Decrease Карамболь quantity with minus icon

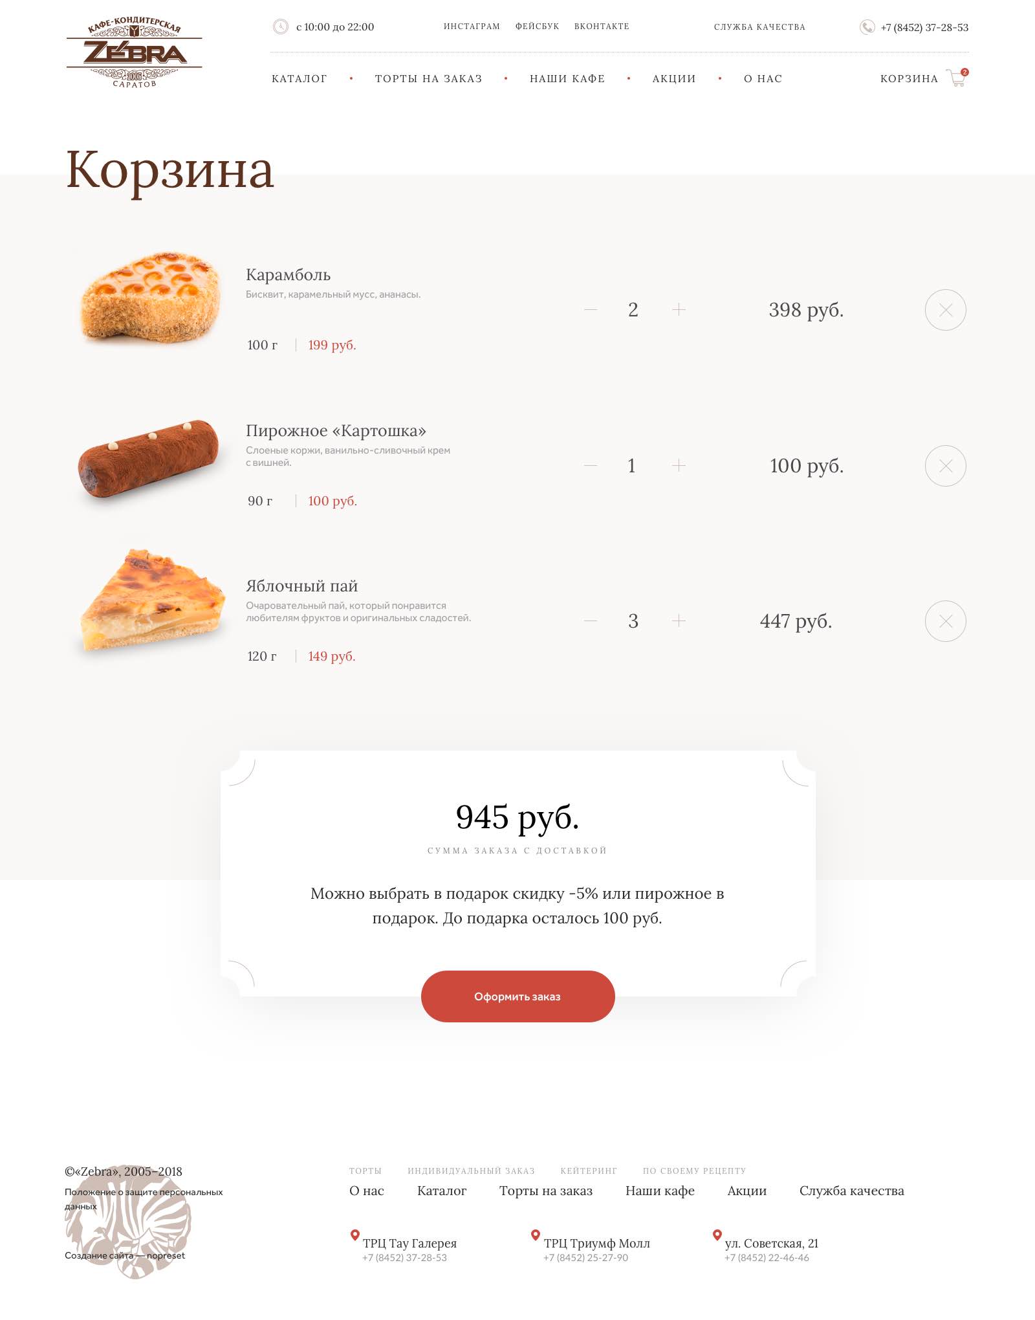(x=590, y=310)
